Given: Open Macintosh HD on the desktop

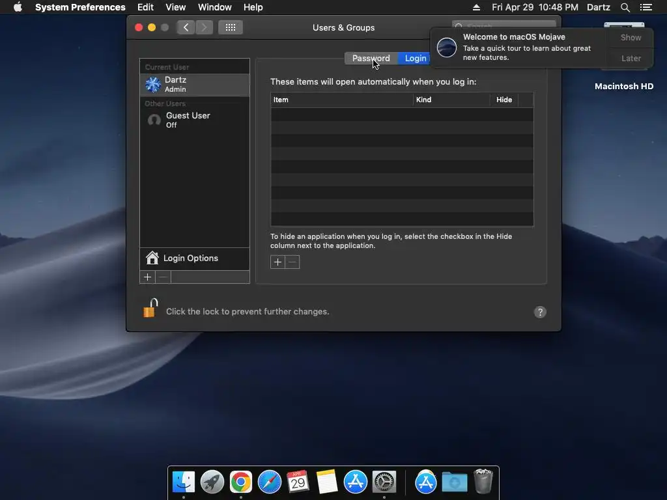Looking at the screenshot, I should (x=623, y=87).
